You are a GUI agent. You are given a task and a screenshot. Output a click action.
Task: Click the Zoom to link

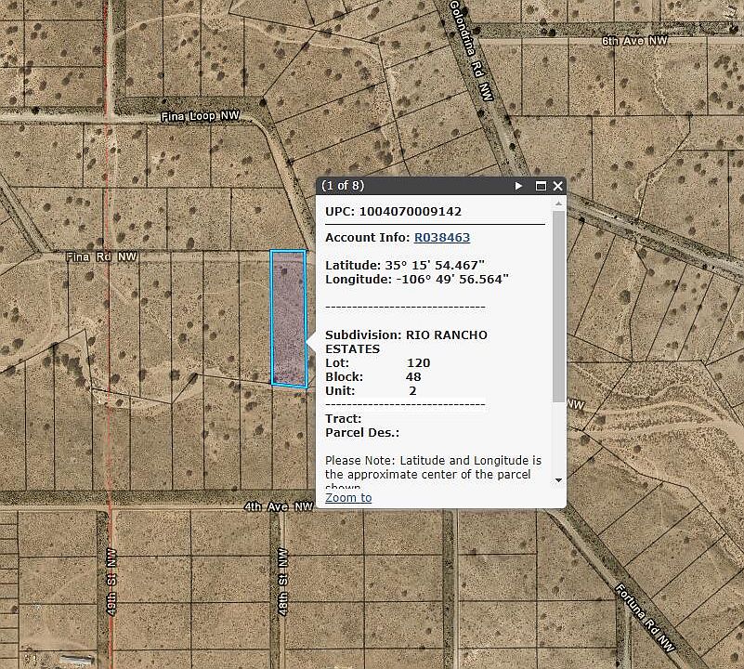(x=348, y=498)
